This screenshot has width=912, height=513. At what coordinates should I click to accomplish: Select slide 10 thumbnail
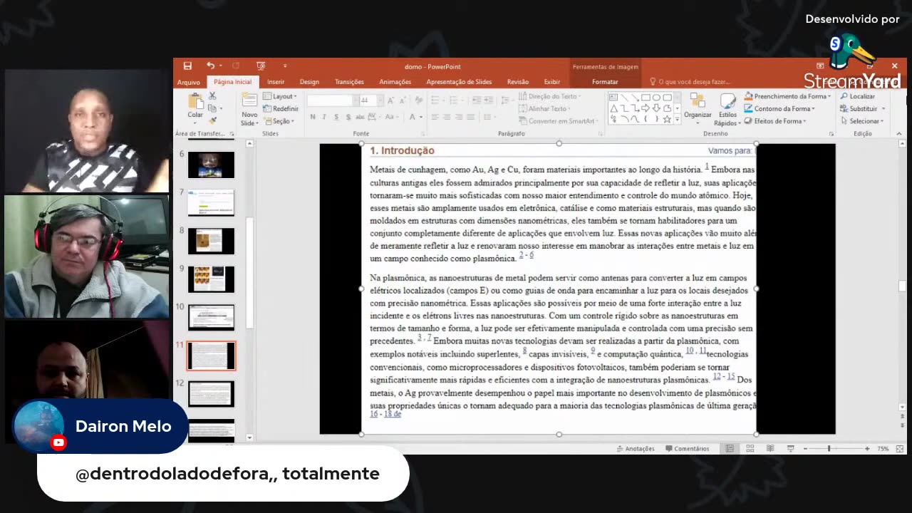click(x=211, y=317)
